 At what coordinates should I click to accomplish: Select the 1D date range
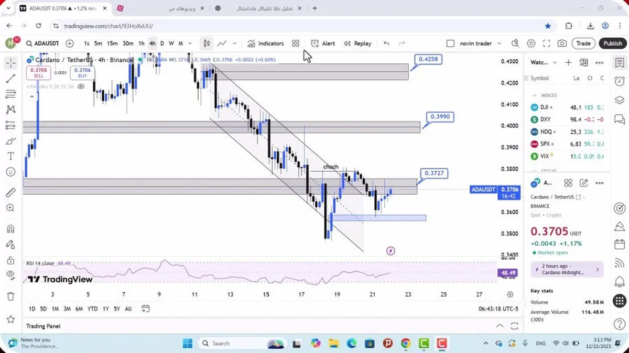[32, 309]
